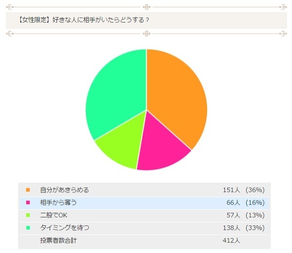Click the poll question title text
Viewport: 292px width, 253px height.
pos(83,20)
